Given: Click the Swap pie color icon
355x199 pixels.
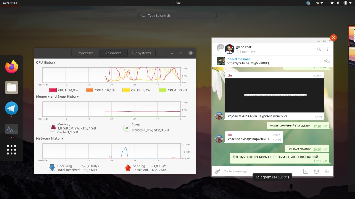Looking at the screenshot, I should pos(127,128).
